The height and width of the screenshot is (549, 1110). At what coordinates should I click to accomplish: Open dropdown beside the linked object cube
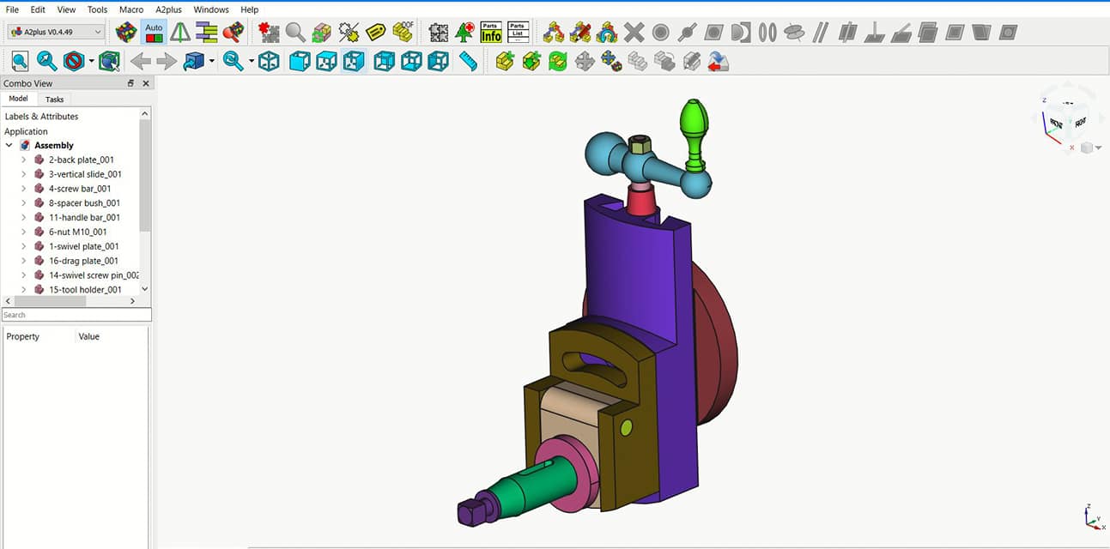211,62
